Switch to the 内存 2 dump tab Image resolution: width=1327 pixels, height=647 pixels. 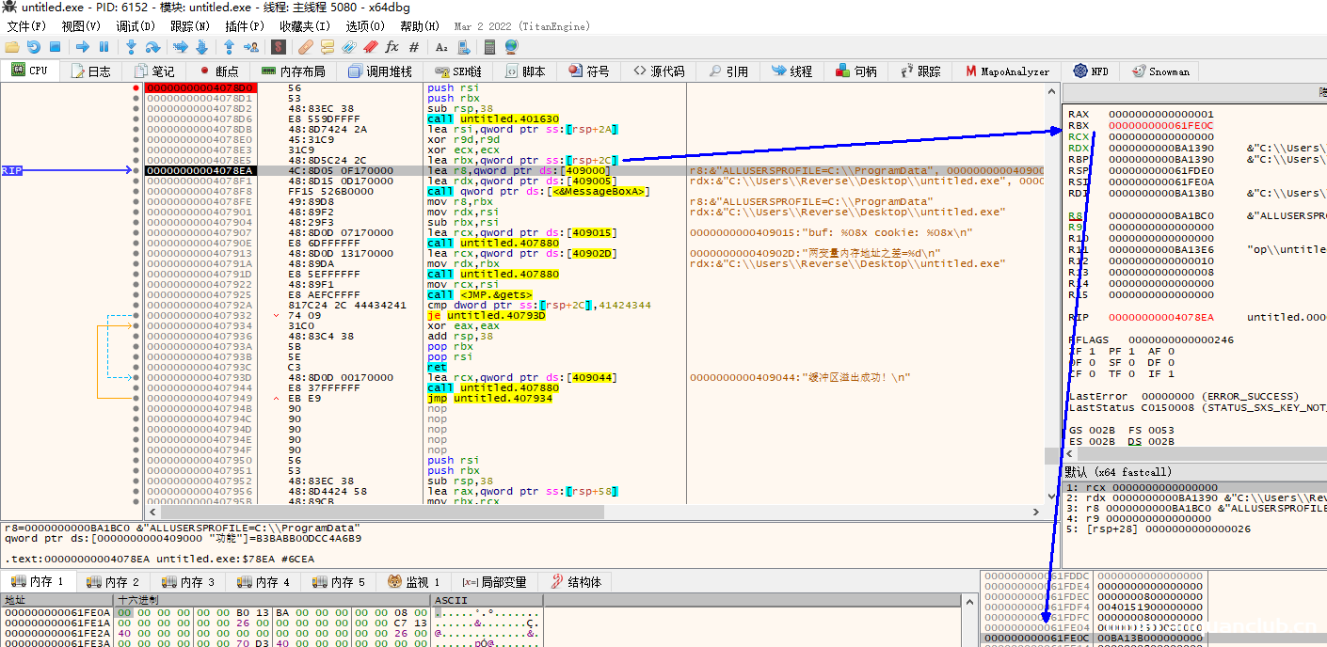point(112,582)
